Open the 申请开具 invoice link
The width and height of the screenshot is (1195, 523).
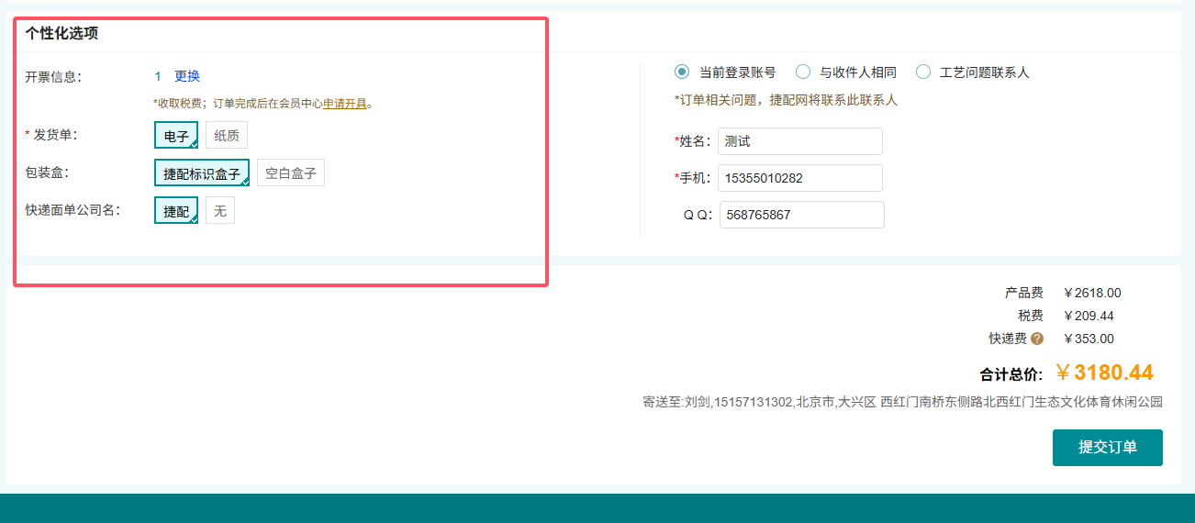(345, 104)
